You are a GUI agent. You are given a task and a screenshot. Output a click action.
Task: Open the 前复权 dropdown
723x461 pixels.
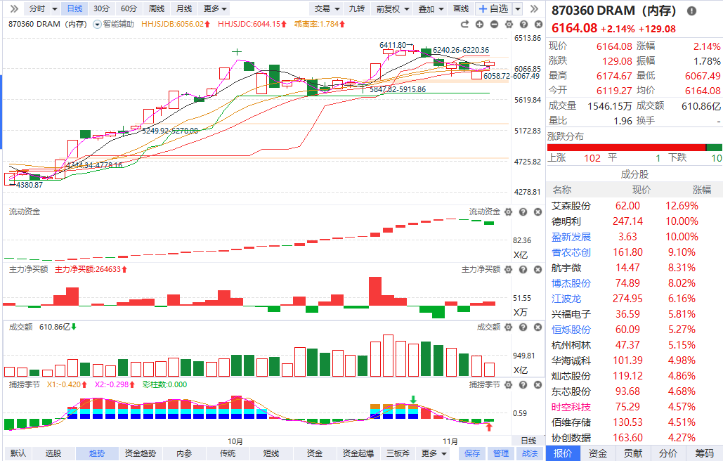(x=392, y=8)
